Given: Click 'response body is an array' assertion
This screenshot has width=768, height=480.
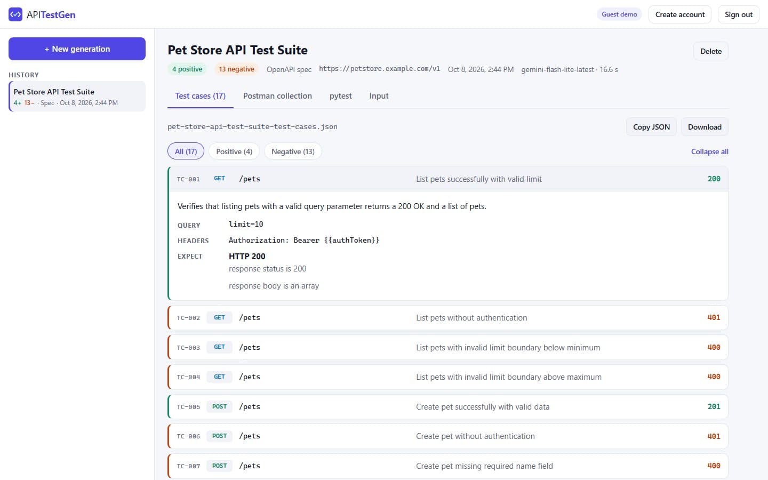Looking at the screenshot, I should click(274, 286).
